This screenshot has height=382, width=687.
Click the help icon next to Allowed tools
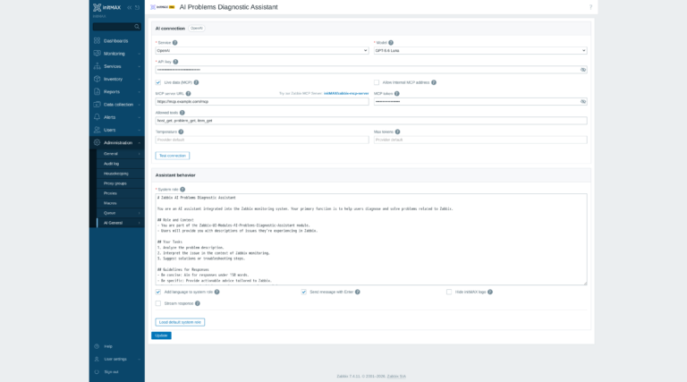[x=182, y=113]
